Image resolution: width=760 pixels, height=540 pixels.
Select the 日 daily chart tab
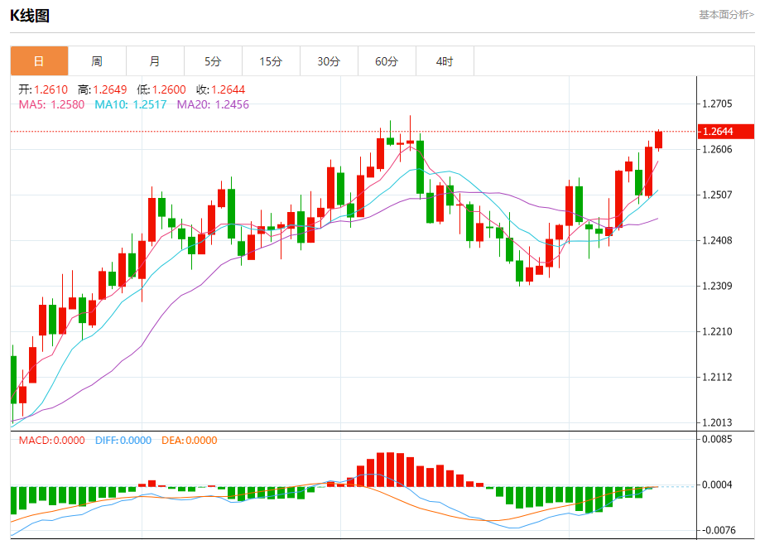39,61
